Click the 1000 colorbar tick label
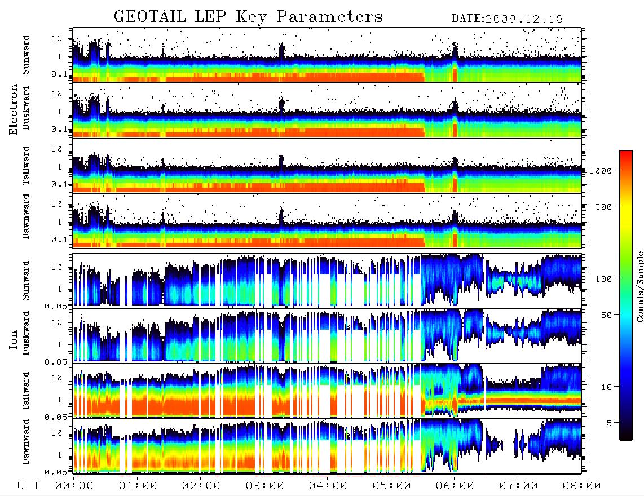The width and height of the screenshot is (644, 496). click(601, 171)
